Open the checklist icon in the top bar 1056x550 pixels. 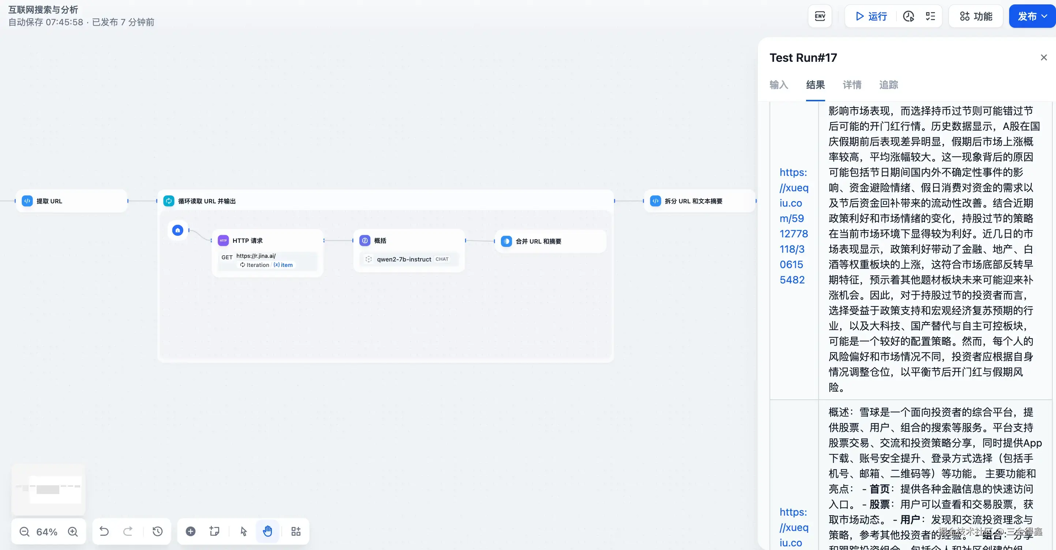pyautogui.click(x=930, y=16)
